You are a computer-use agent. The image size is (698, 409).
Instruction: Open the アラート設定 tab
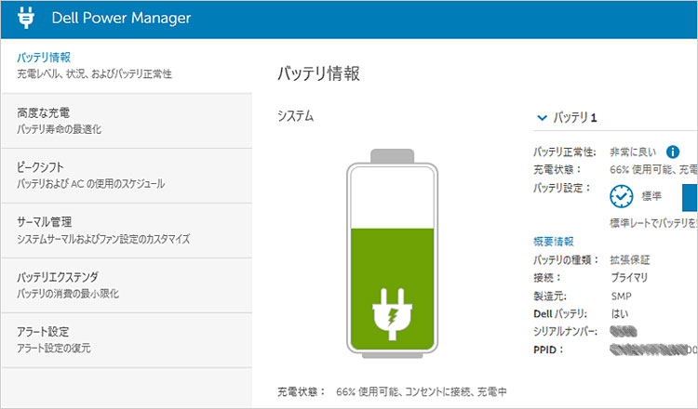127,340
